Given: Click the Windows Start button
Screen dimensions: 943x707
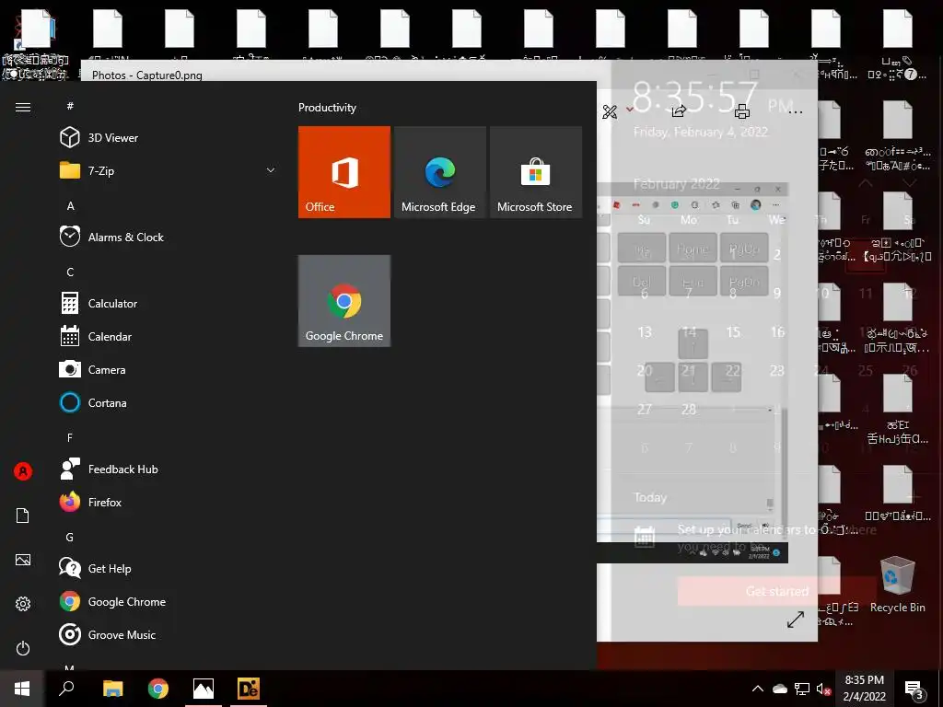Looking at the screenshot, I should pos(22,689).
